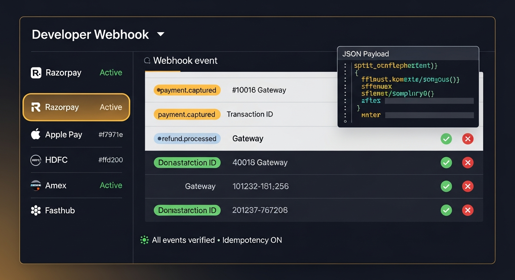The width and height of the screenshot is (515, 280).
Task: Select the HDFC label in the sidebar
Action: click(x=56, y=160)
